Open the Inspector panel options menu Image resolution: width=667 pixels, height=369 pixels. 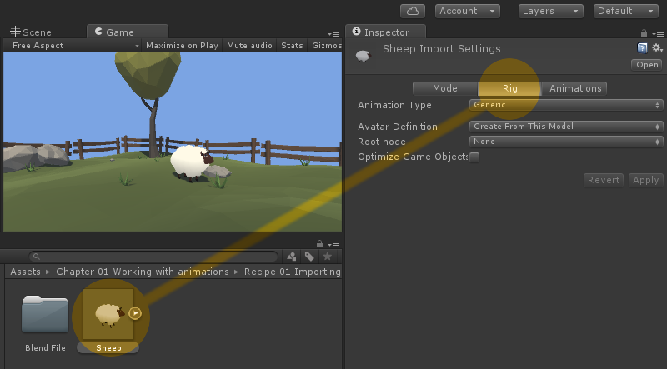(x=657, y=34)
